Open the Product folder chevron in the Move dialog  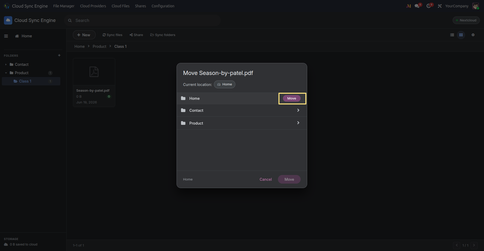tap(298, 123)
